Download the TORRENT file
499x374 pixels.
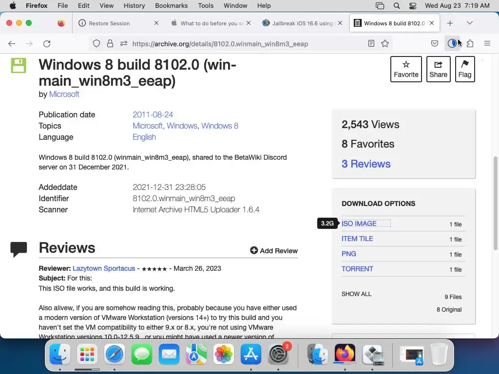click(357, 269)
